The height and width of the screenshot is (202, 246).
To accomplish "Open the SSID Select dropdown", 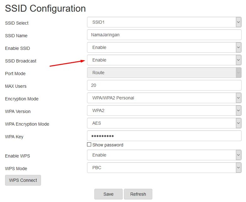I will coord(164,22).
